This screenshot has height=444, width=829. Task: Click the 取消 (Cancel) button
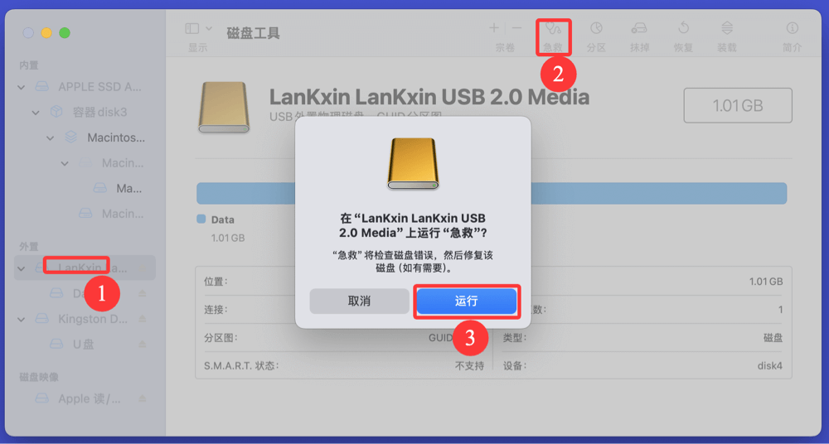point(360,302)
